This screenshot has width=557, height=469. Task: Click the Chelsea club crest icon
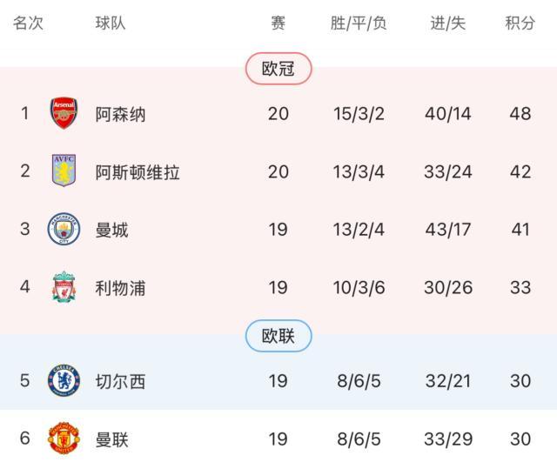click(64, 380)
